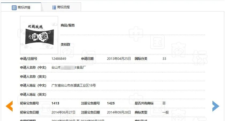Click the 申请人名称（英文） label
The image size is (225, 121).
click(x=33, y=77)
